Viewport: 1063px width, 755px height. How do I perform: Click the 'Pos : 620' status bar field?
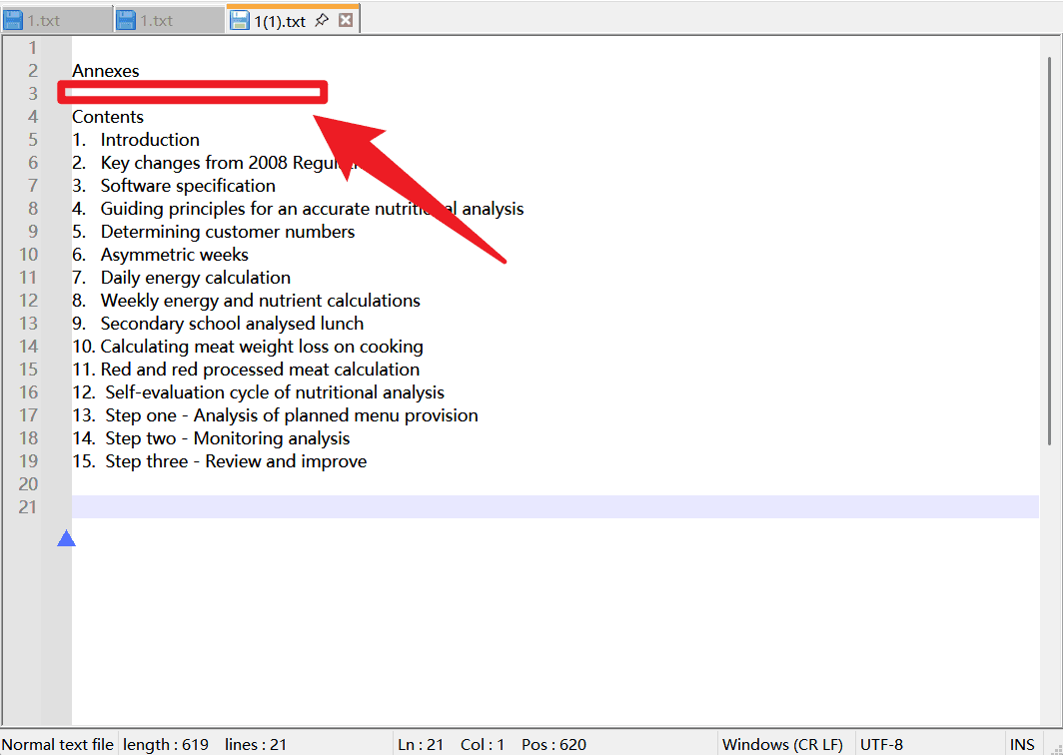pyautogui.click(x=553, y=745)
